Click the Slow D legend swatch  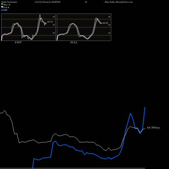[x=2, y=4]
